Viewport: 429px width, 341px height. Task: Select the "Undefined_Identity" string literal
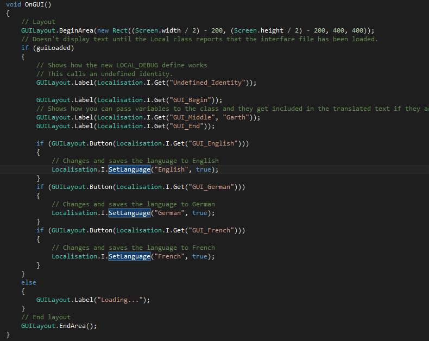[207, 83]
